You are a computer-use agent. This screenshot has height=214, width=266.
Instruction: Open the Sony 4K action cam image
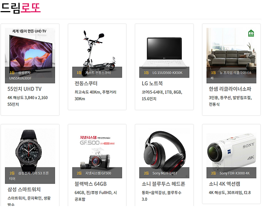[x=231, y=153]
